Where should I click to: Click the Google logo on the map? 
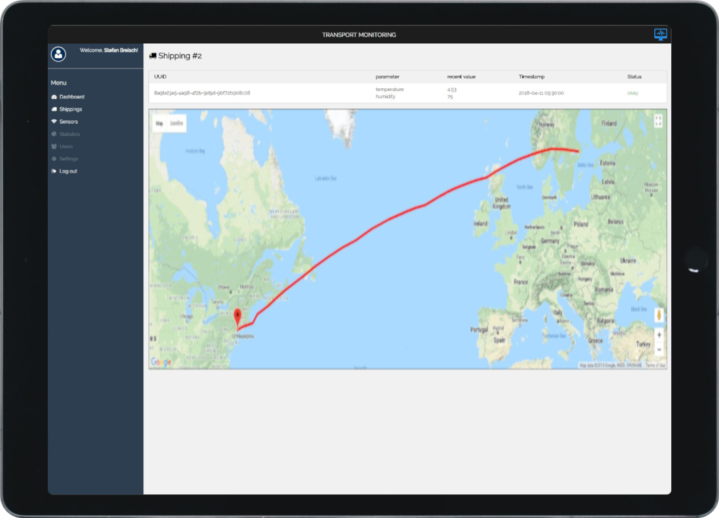coord(161,362)
